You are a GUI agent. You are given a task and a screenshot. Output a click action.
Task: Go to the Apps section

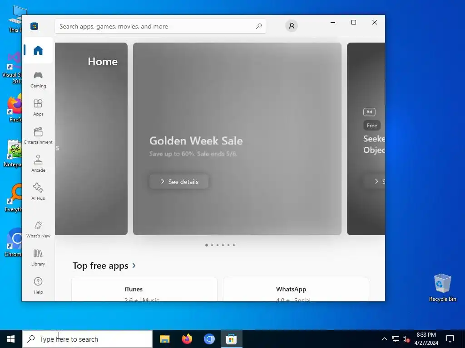[38, 107]
